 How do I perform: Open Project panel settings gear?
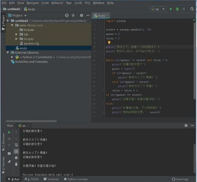pos(81,15)
